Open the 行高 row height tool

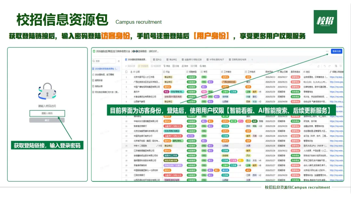tap(194, 66)
